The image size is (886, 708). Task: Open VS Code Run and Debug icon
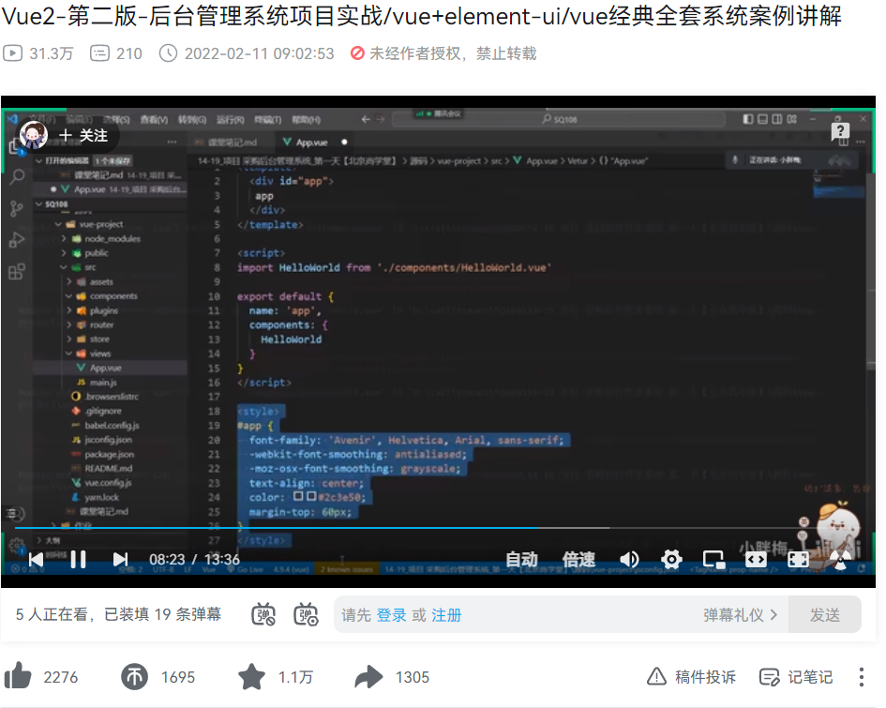click(17, 240)
